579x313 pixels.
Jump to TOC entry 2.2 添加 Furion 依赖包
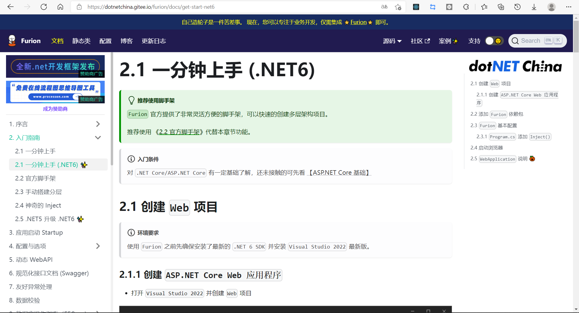(x=497, y=114)
